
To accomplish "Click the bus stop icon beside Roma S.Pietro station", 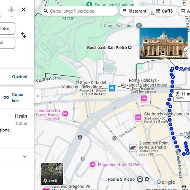I will [147, 179].
